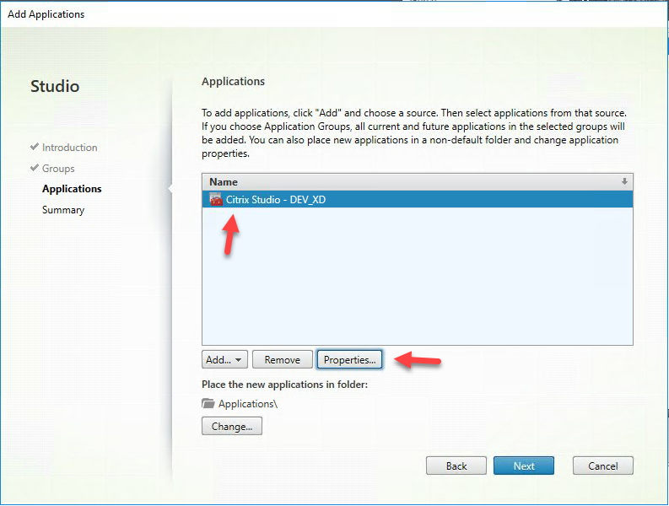Click the checkmark beside Groups
Viewport: 669px width, 506px height.
pos(35,168)
